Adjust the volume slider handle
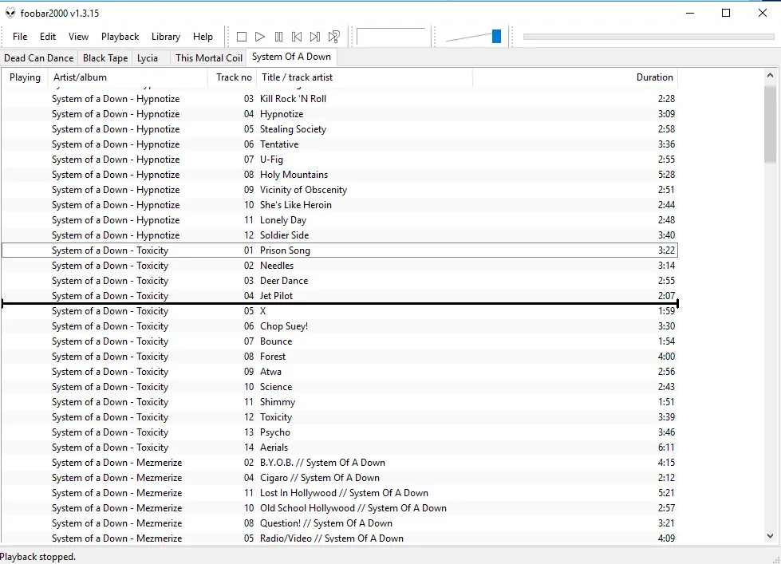This screenshot has width=781, height=564. point(496,36)
